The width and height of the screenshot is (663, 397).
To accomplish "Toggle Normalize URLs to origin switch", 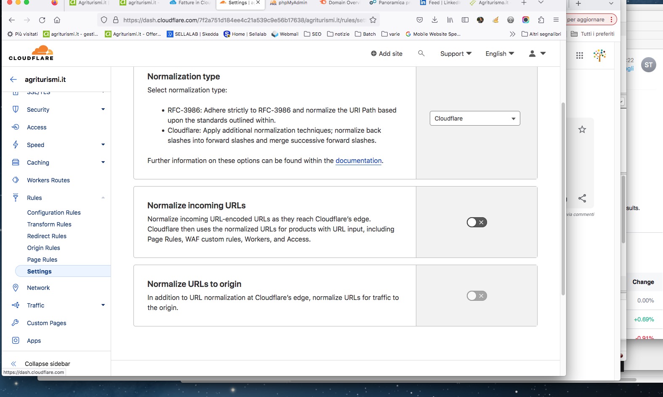I will [477, 296].
